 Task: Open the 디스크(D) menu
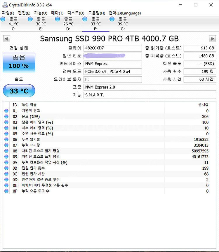[76, 13]
